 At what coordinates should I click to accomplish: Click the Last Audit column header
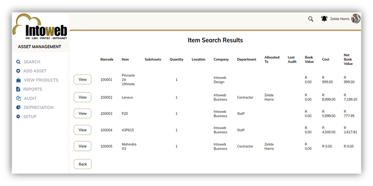[292, 60]
